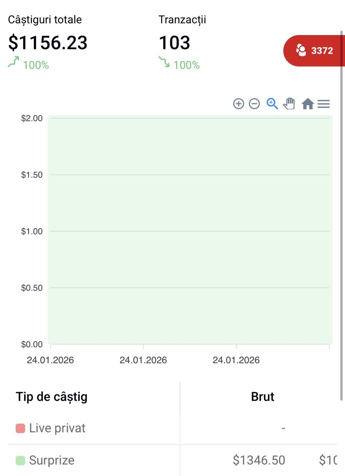The image size is (345, 476).
Task: Click the $1156.23 total earnings value
Action: 48,42
